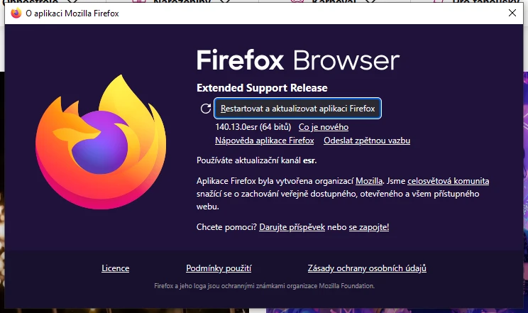Screen dimensions: 528x313
Task: Click the Extended Support Release heading
Action: coord(262,88)
